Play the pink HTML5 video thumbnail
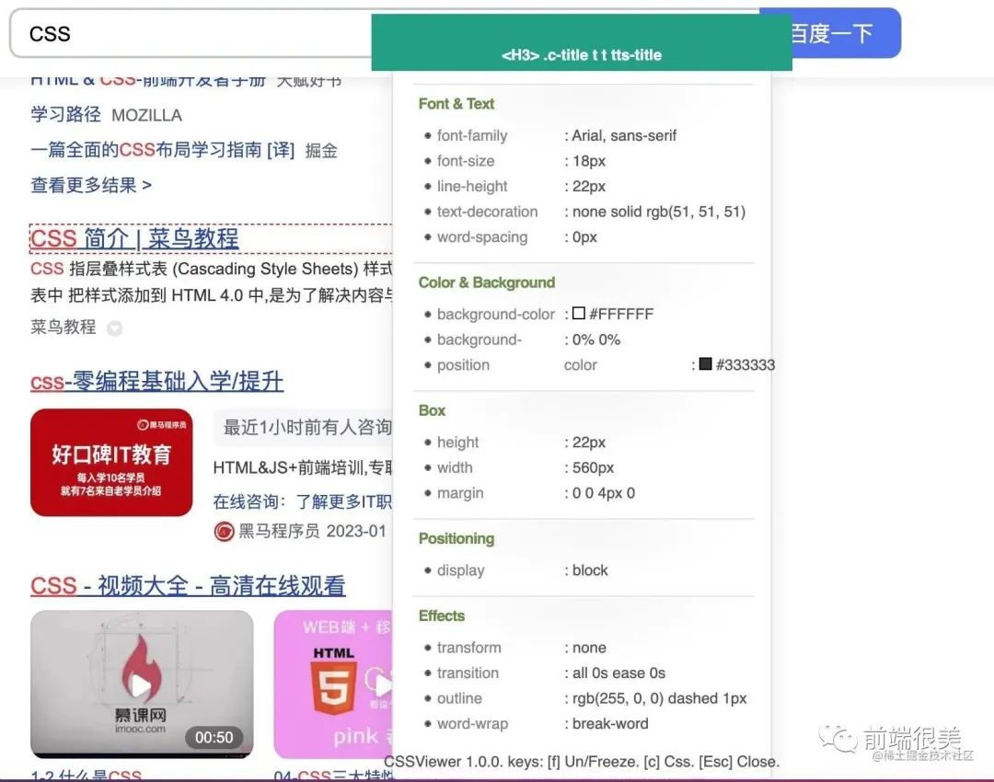This screenshot has width=994, height=782. pos(332,684)
